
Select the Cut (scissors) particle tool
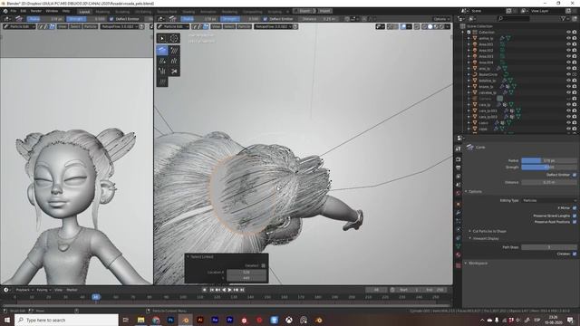[174, 71]
